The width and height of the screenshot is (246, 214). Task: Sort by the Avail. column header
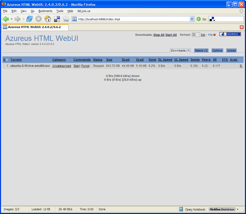click(234, 60)
